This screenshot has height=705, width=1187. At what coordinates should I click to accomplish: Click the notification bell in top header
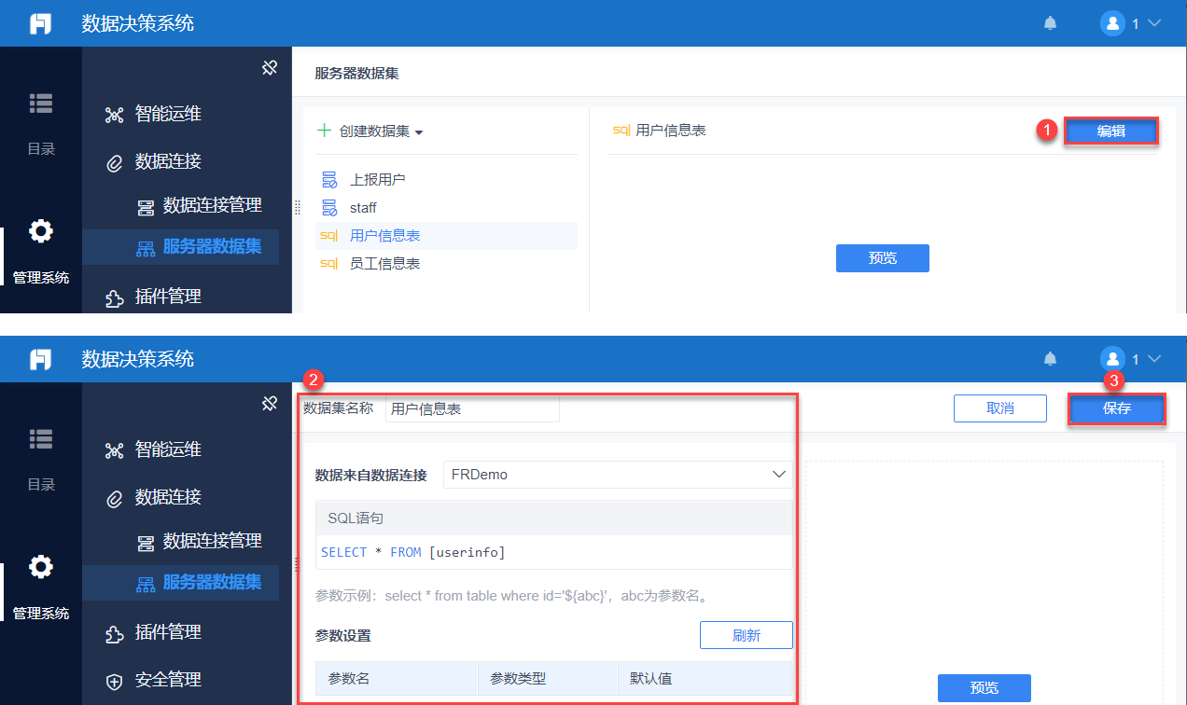coord(1050,23)
